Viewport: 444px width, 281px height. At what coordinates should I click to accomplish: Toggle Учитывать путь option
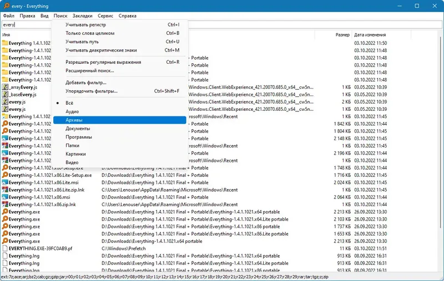click(120, 42)
